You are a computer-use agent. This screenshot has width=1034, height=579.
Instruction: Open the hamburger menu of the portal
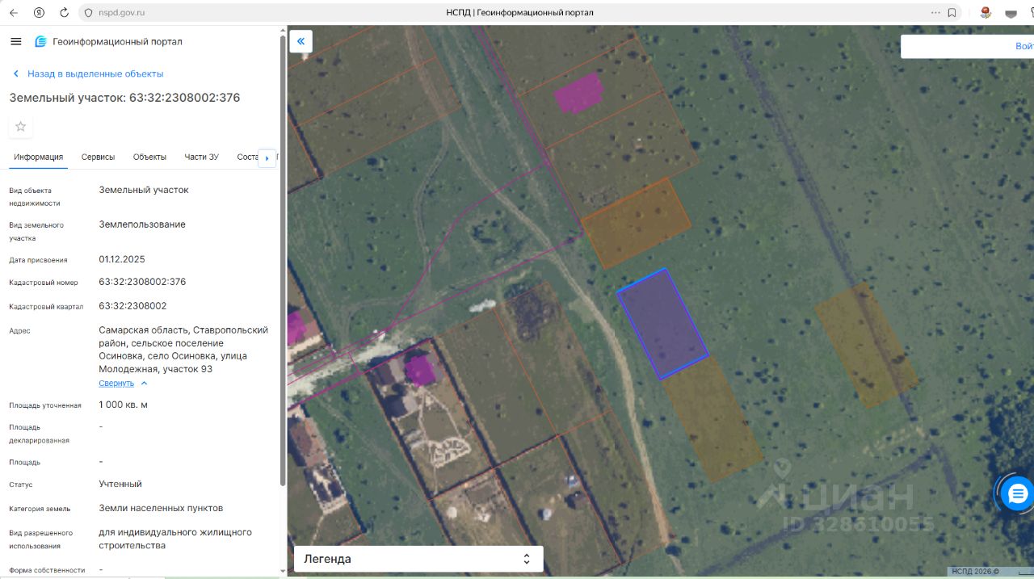(16, 41)
